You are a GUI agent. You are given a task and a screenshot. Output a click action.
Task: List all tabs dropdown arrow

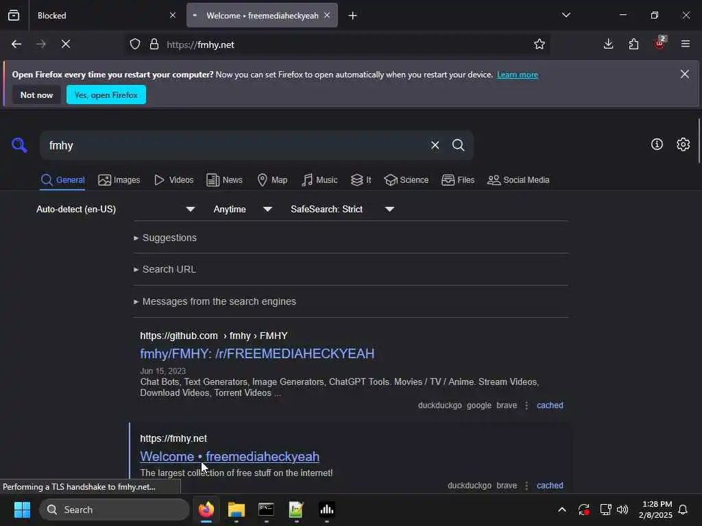tap(566, 15)
